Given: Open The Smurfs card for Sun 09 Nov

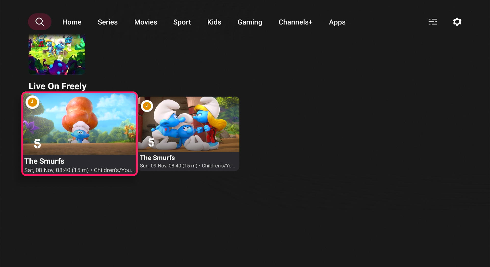Looking at the screenshot, I should pos(189,133).
